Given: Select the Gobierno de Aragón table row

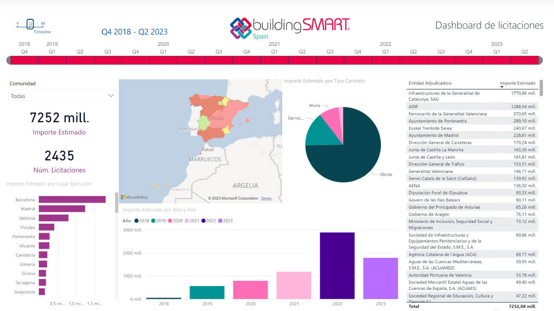Looking at the screenshot, I should [473, 214].
